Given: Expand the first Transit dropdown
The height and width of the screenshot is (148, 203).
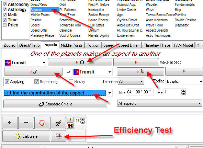Looking at the screenshot, I should click(25, 62).
